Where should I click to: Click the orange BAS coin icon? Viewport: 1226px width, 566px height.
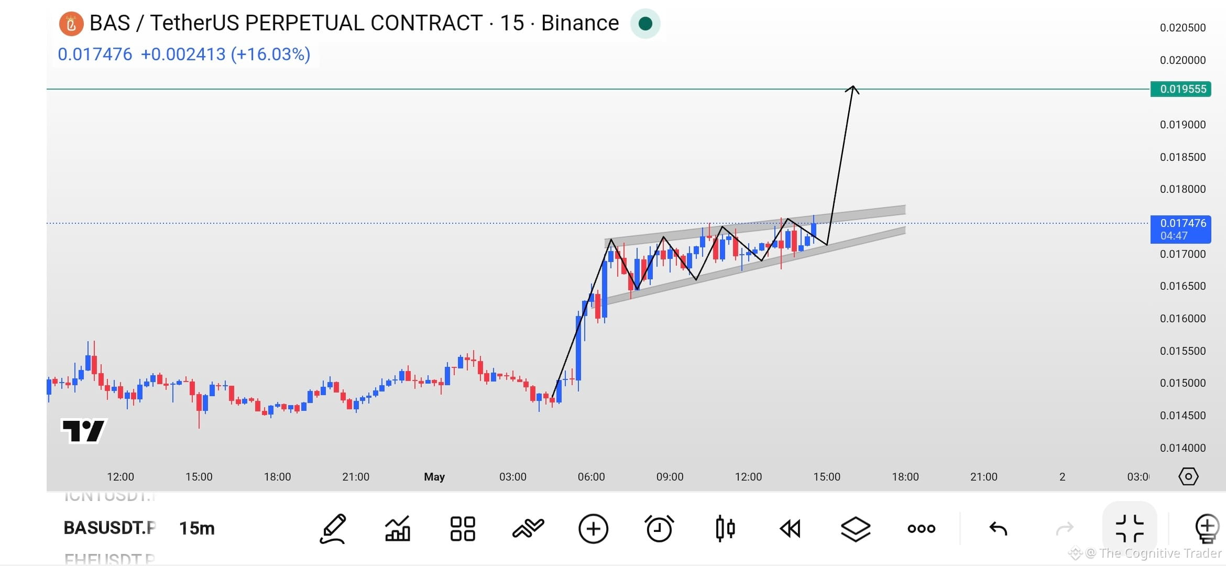tap(71, 24)
